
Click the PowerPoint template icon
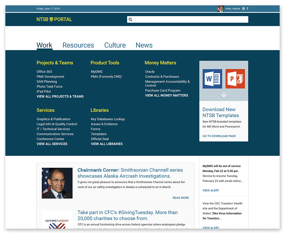tap(235, 79)
